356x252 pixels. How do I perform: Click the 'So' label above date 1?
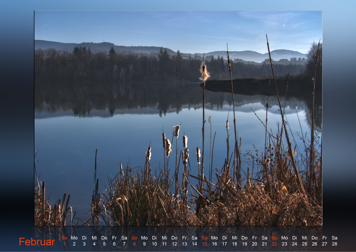(x=64, y=238)
